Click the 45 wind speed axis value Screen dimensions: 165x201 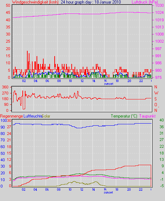click(8, 12)
